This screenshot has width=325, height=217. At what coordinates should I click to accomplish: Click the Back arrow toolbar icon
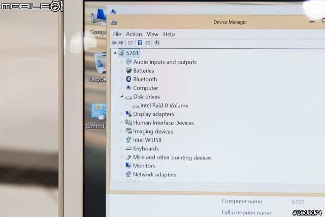pos(114,43)
